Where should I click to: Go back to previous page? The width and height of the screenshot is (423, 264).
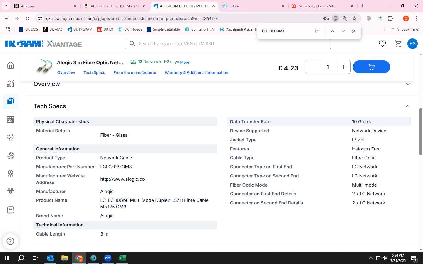pos(6,18)
